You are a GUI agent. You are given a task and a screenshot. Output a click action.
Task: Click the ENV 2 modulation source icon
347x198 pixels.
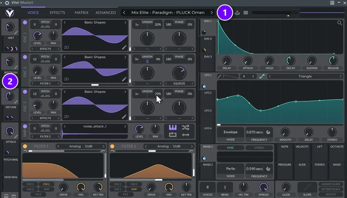204,50
